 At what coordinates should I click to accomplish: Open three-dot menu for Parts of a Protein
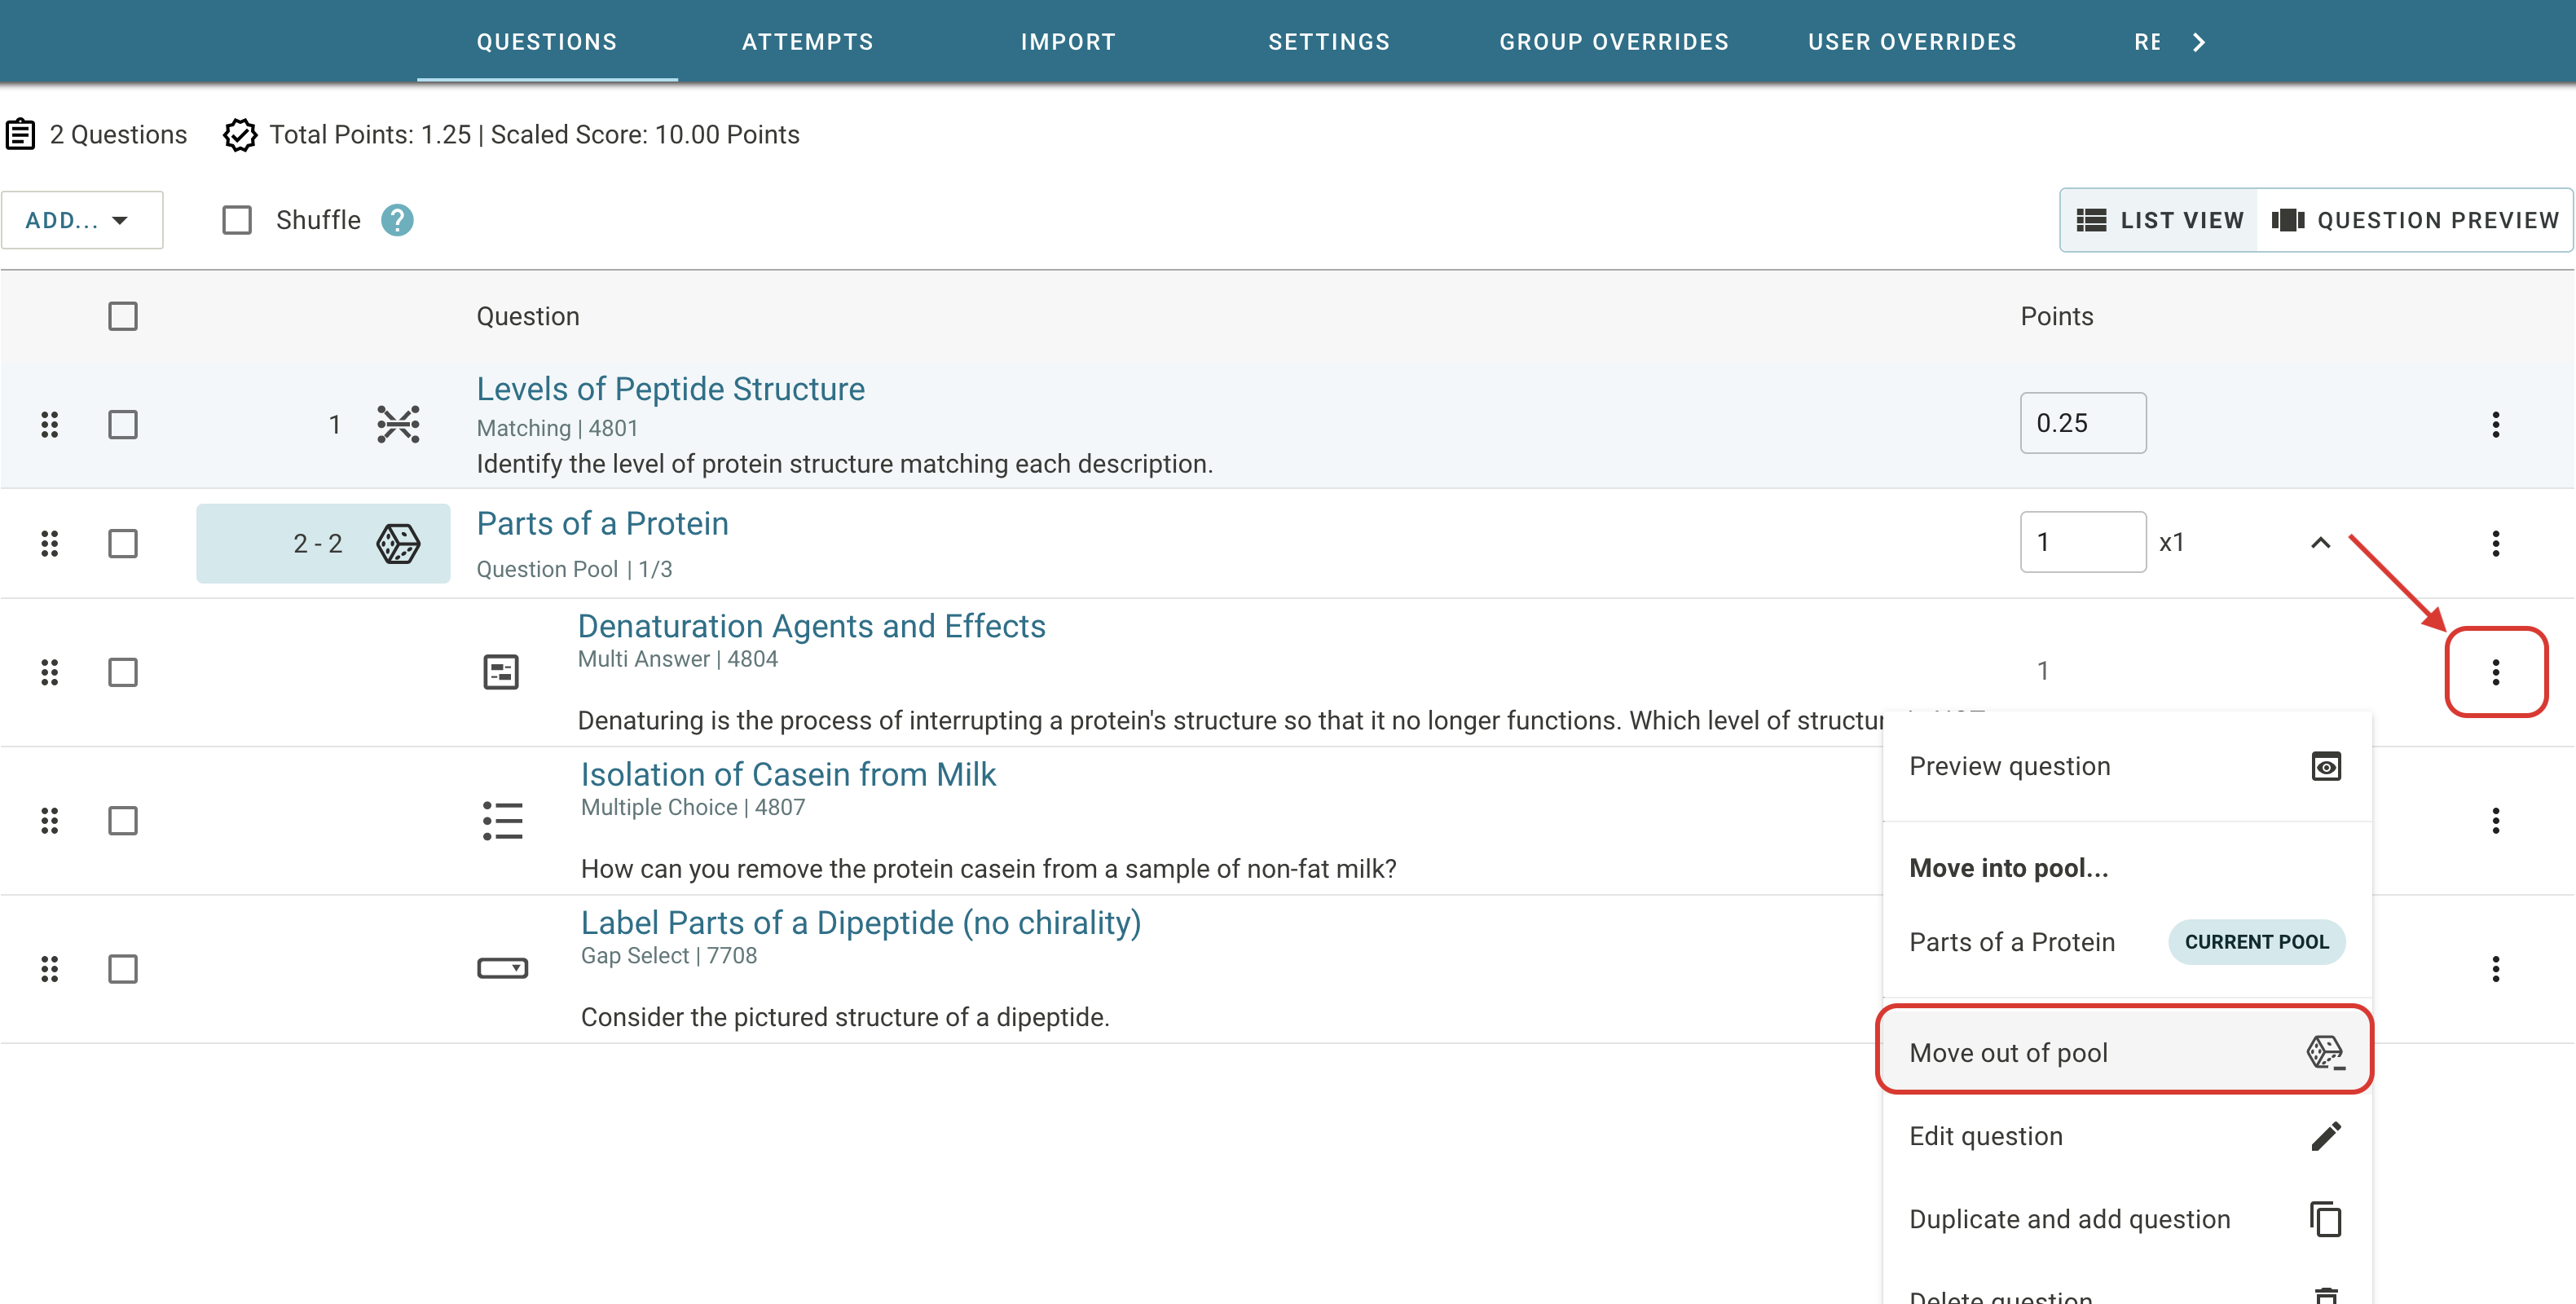(x=2495, y=543)
